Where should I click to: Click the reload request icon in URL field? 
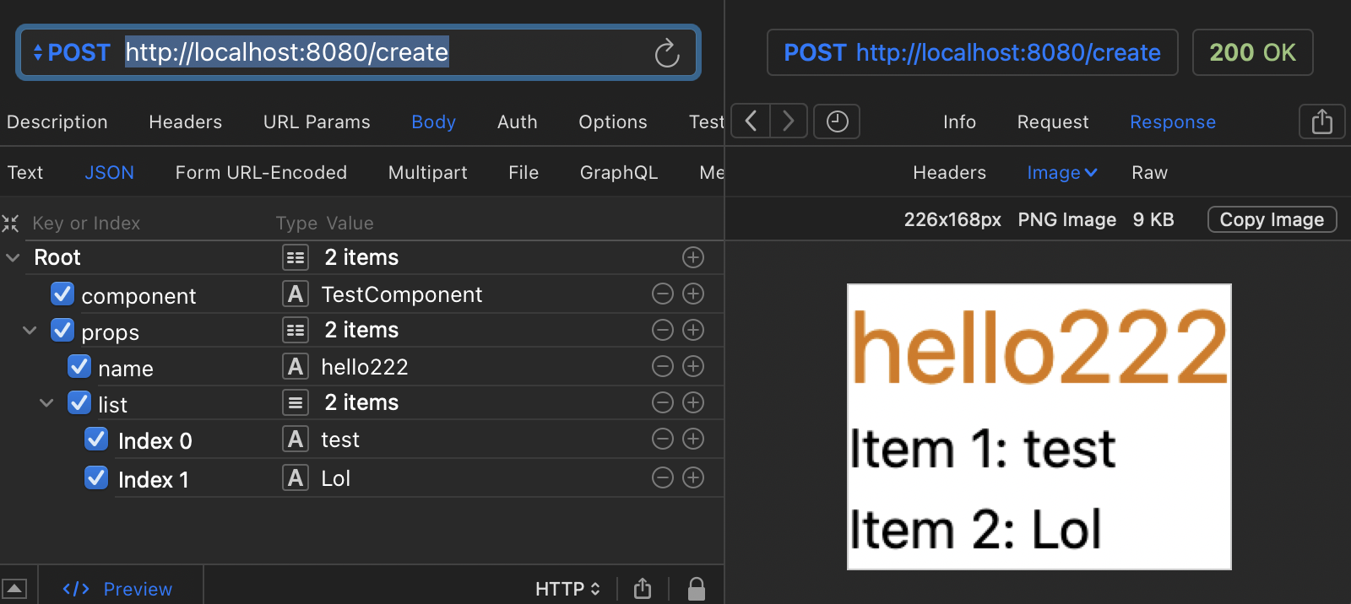667,53
